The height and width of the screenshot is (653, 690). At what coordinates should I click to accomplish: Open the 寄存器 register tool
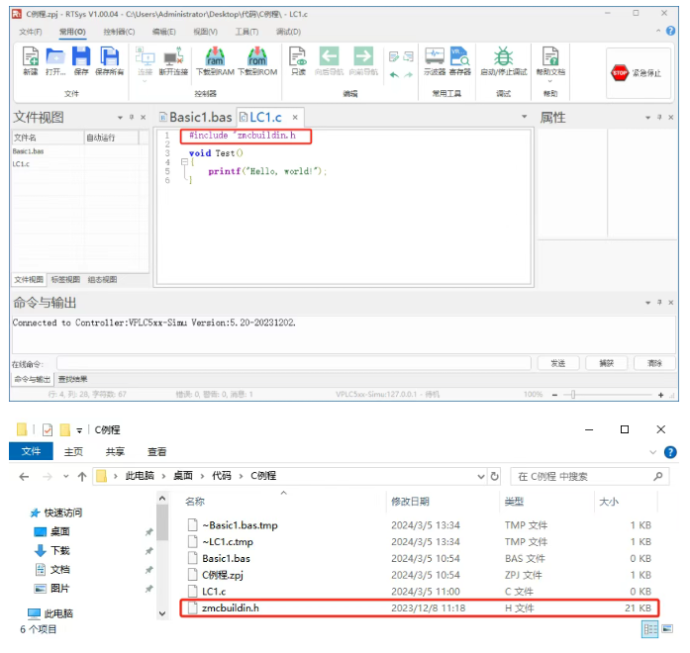tap(460, 59)
